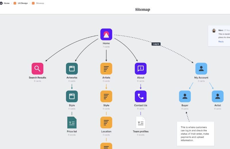Select Marc's comment card

click(219, 36)
